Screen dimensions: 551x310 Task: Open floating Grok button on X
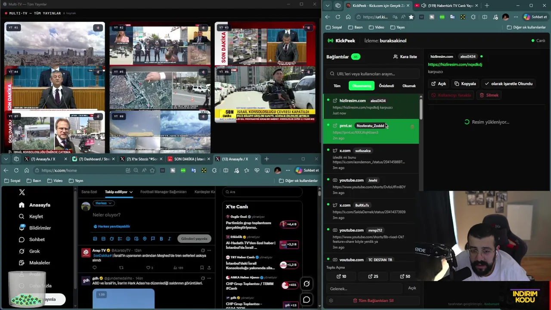coord(306,283)
